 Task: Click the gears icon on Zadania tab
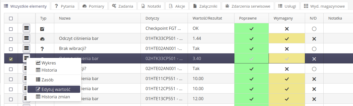(x=114, y=6)
